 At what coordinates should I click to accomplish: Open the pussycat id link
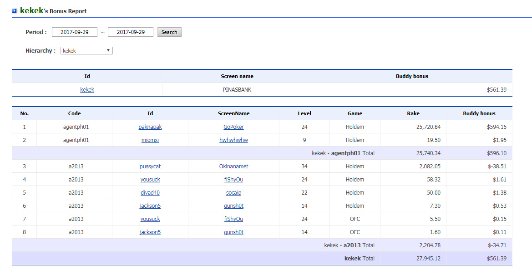tap(150, 166)
